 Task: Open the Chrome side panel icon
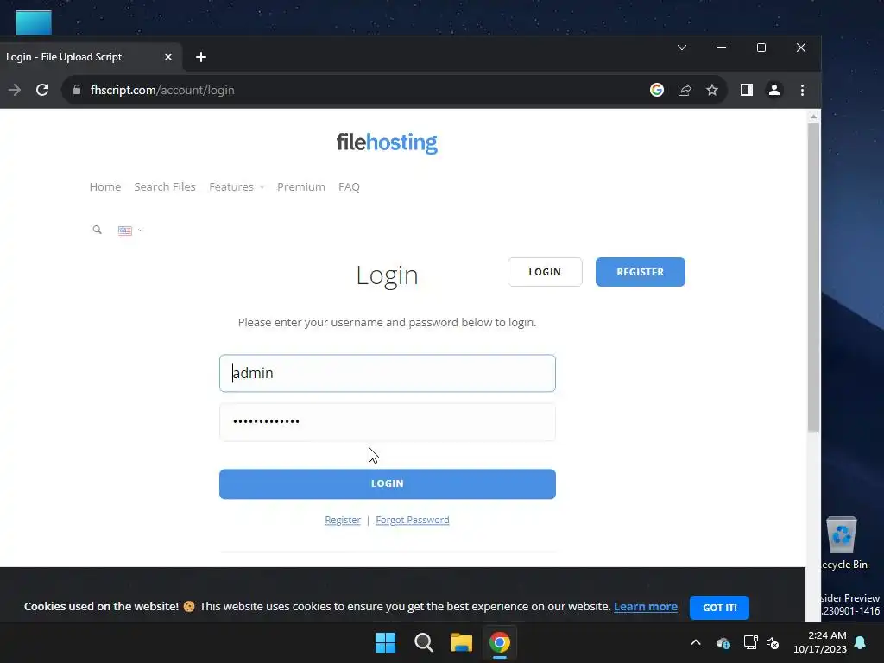pyautogui.click(x=747, y=90)
